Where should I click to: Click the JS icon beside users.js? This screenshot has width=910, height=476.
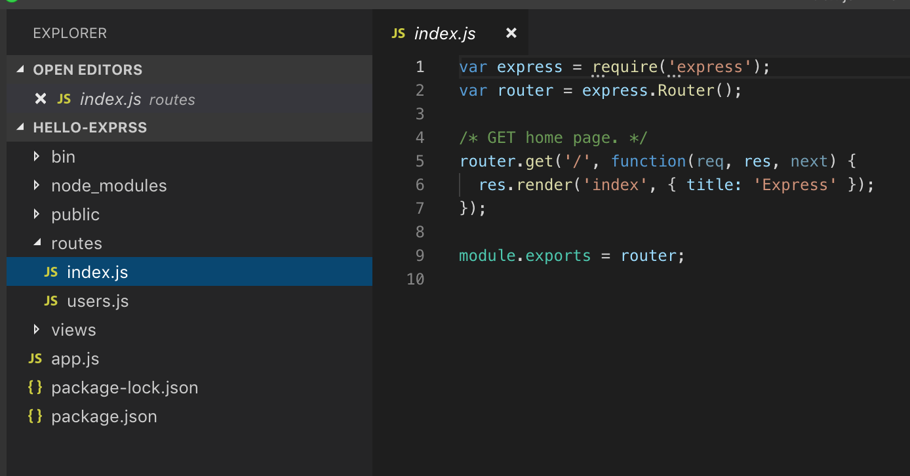(50, 301)
